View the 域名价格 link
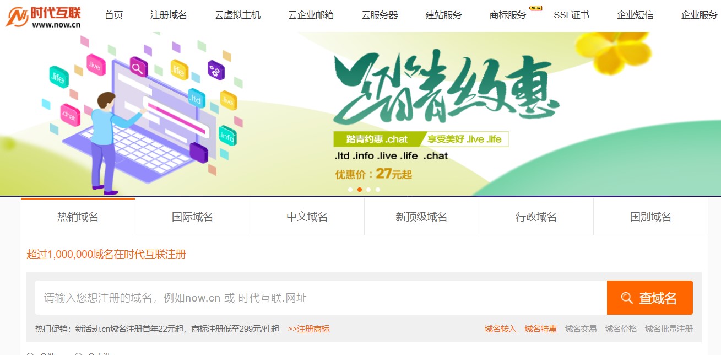Image resolution: width=721 pixels, height=355 pixels. [621, 329]
